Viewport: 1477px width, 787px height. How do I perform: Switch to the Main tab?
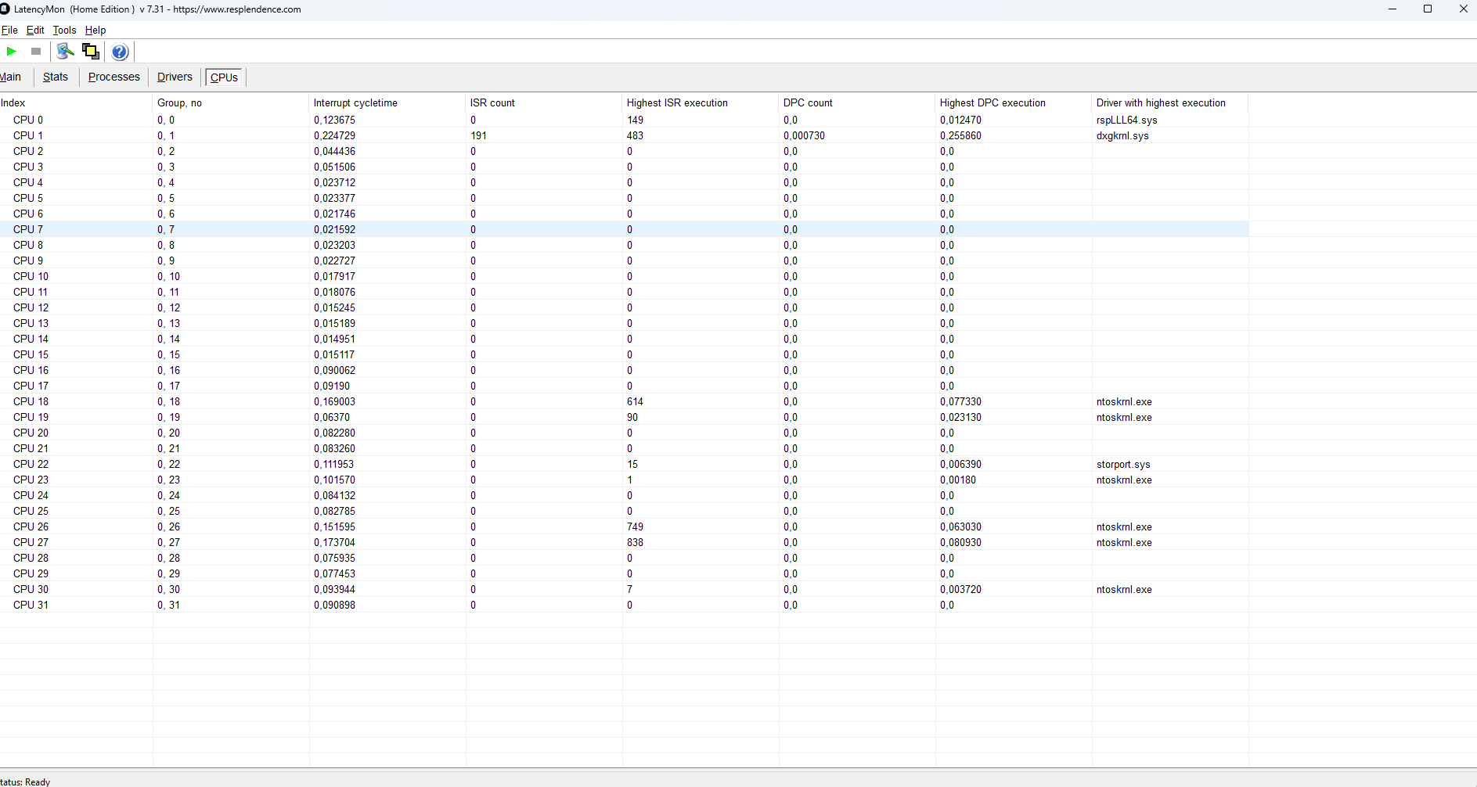click(11, 77)
